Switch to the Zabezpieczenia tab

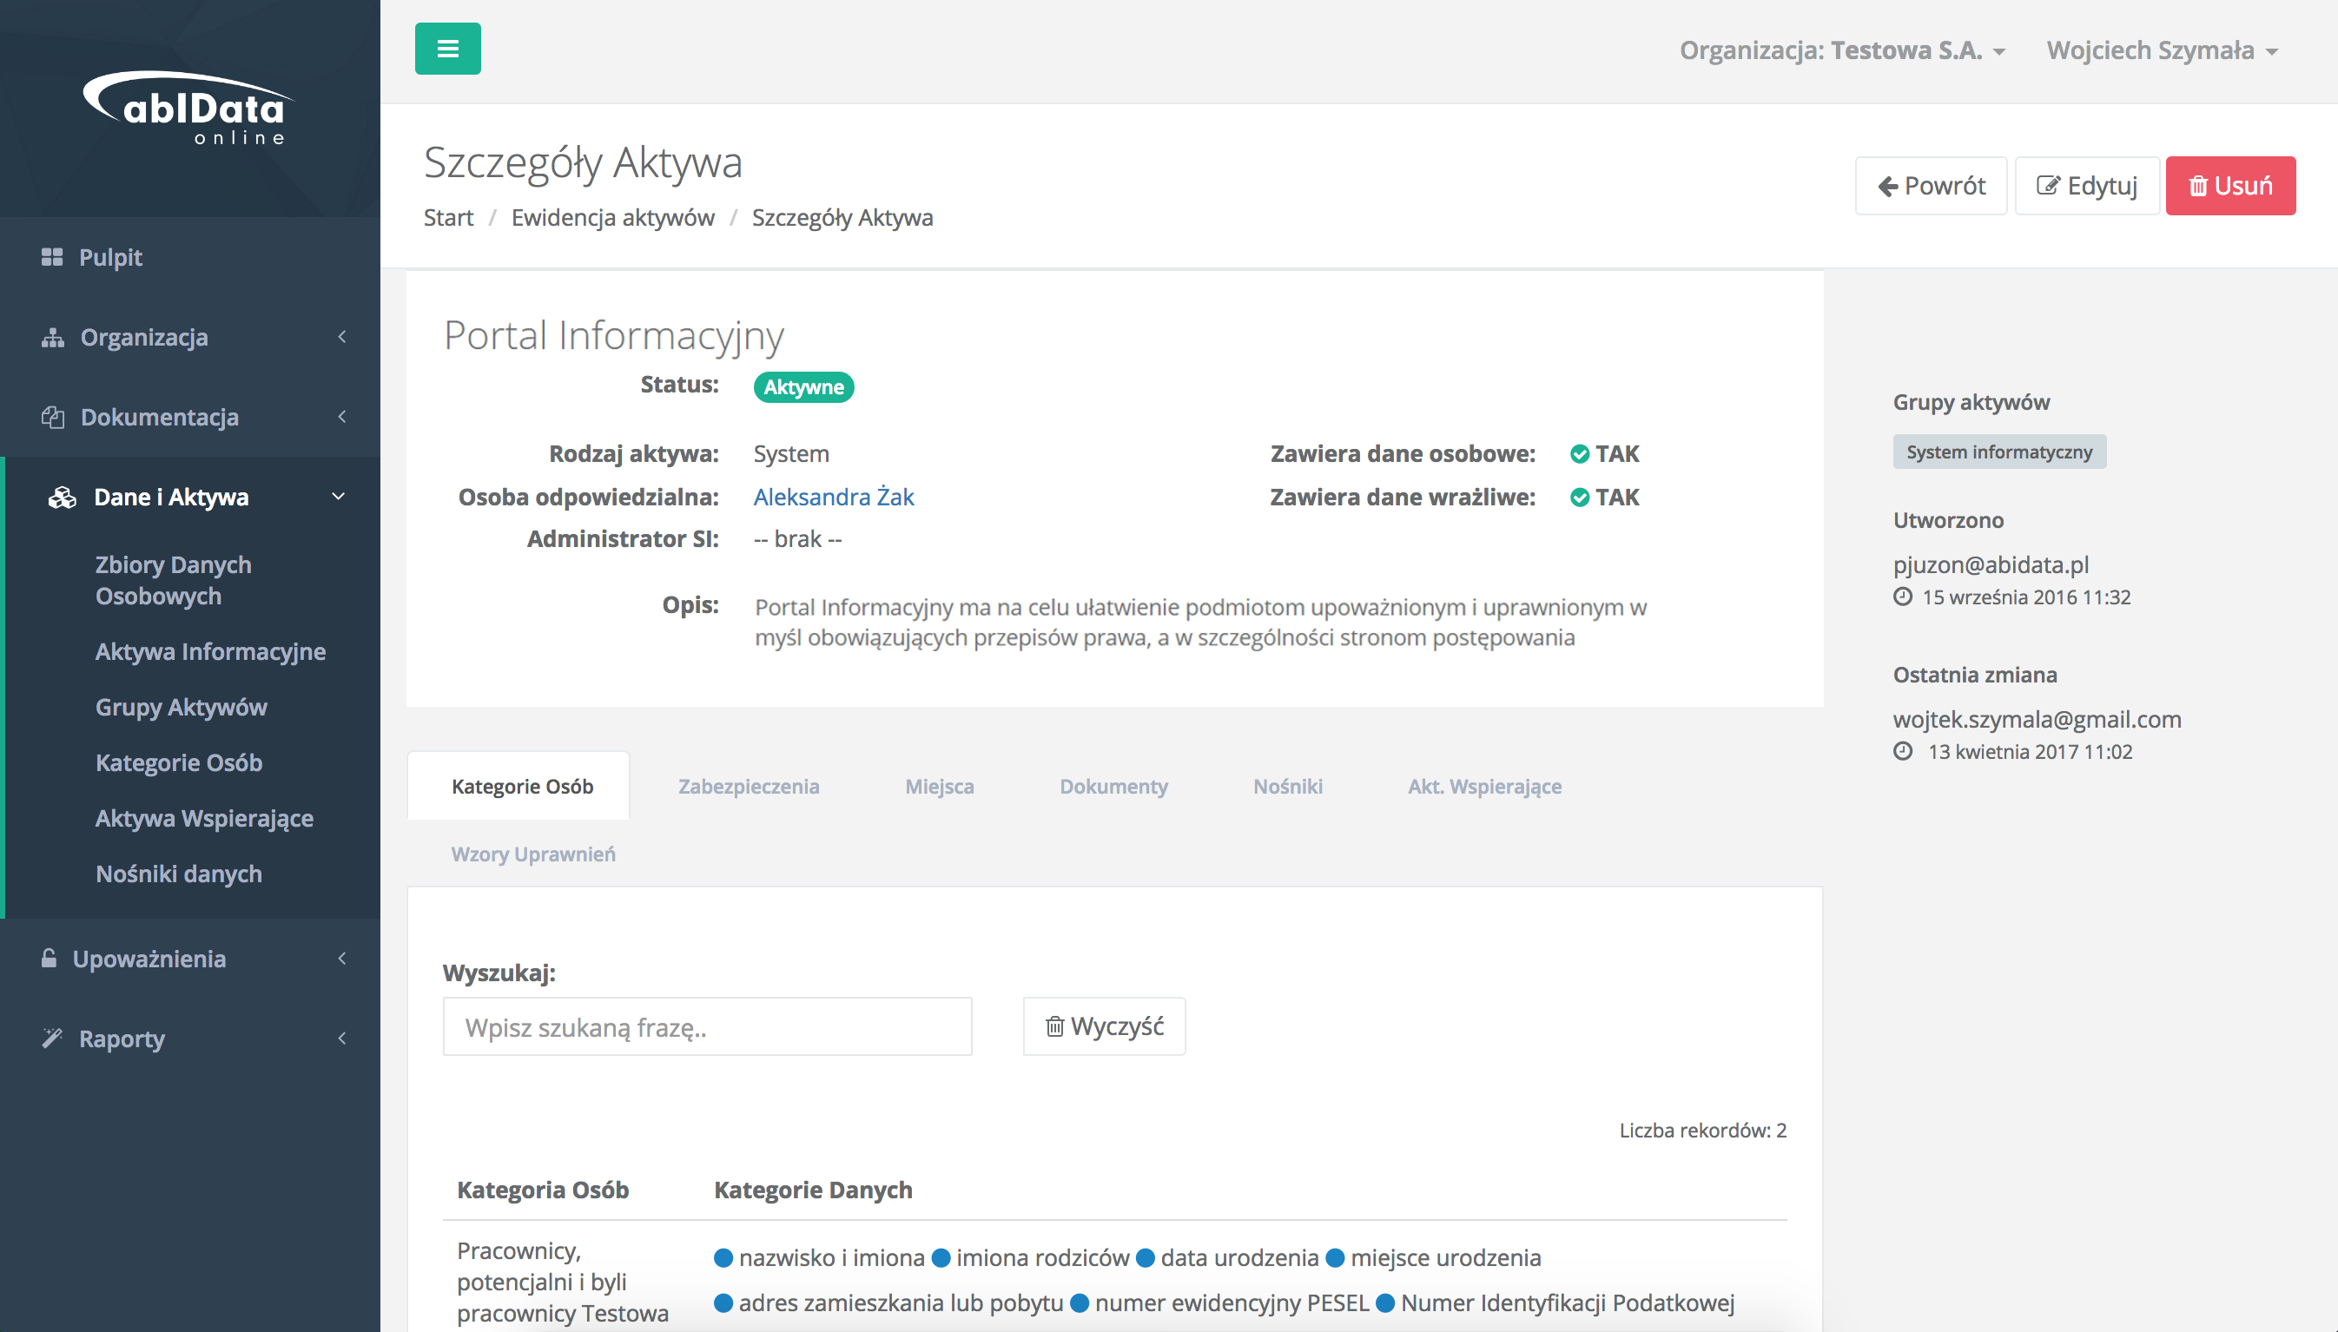(x=748, y=786)
